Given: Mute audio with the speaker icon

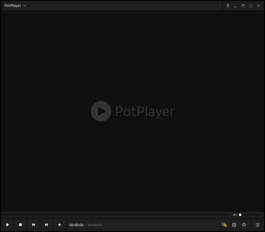Looking at the screenshot, I should tap(235, 215).
